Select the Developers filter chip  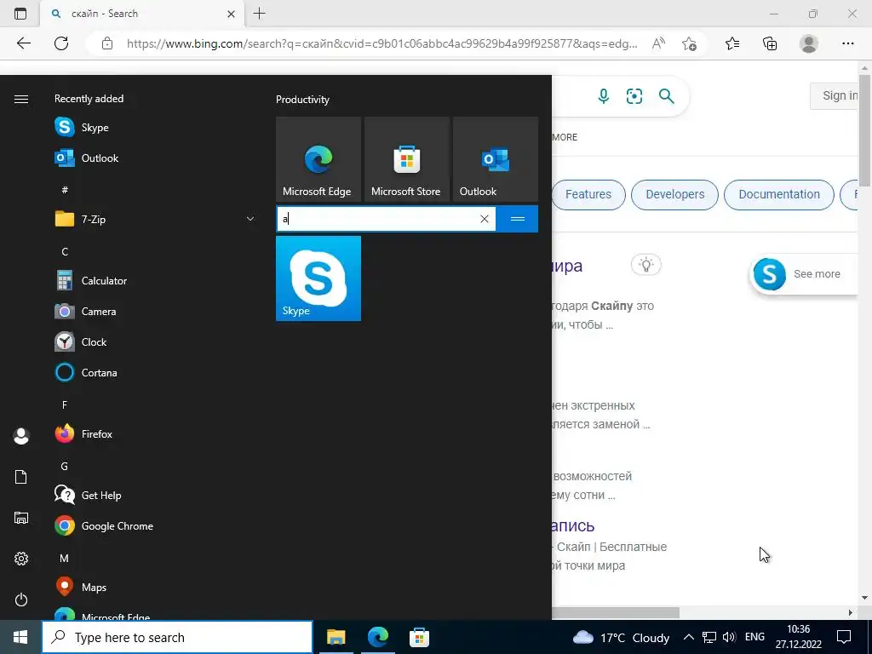(674, 195)
